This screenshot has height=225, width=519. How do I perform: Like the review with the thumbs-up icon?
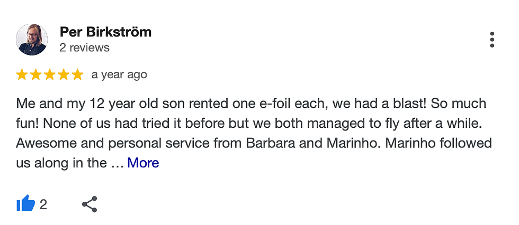26,203
